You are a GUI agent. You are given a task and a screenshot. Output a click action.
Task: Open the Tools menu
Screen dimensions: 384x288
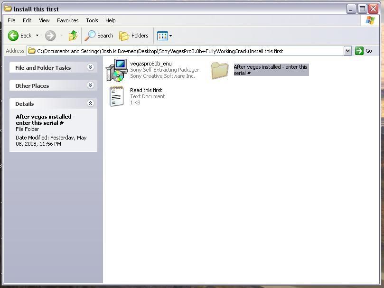click(92, 20)
